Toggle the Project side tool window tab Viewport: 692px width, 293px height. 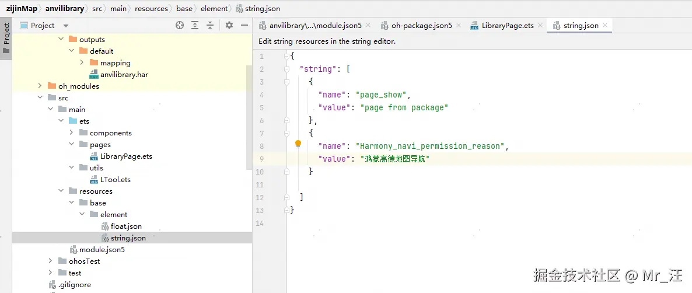6,37
